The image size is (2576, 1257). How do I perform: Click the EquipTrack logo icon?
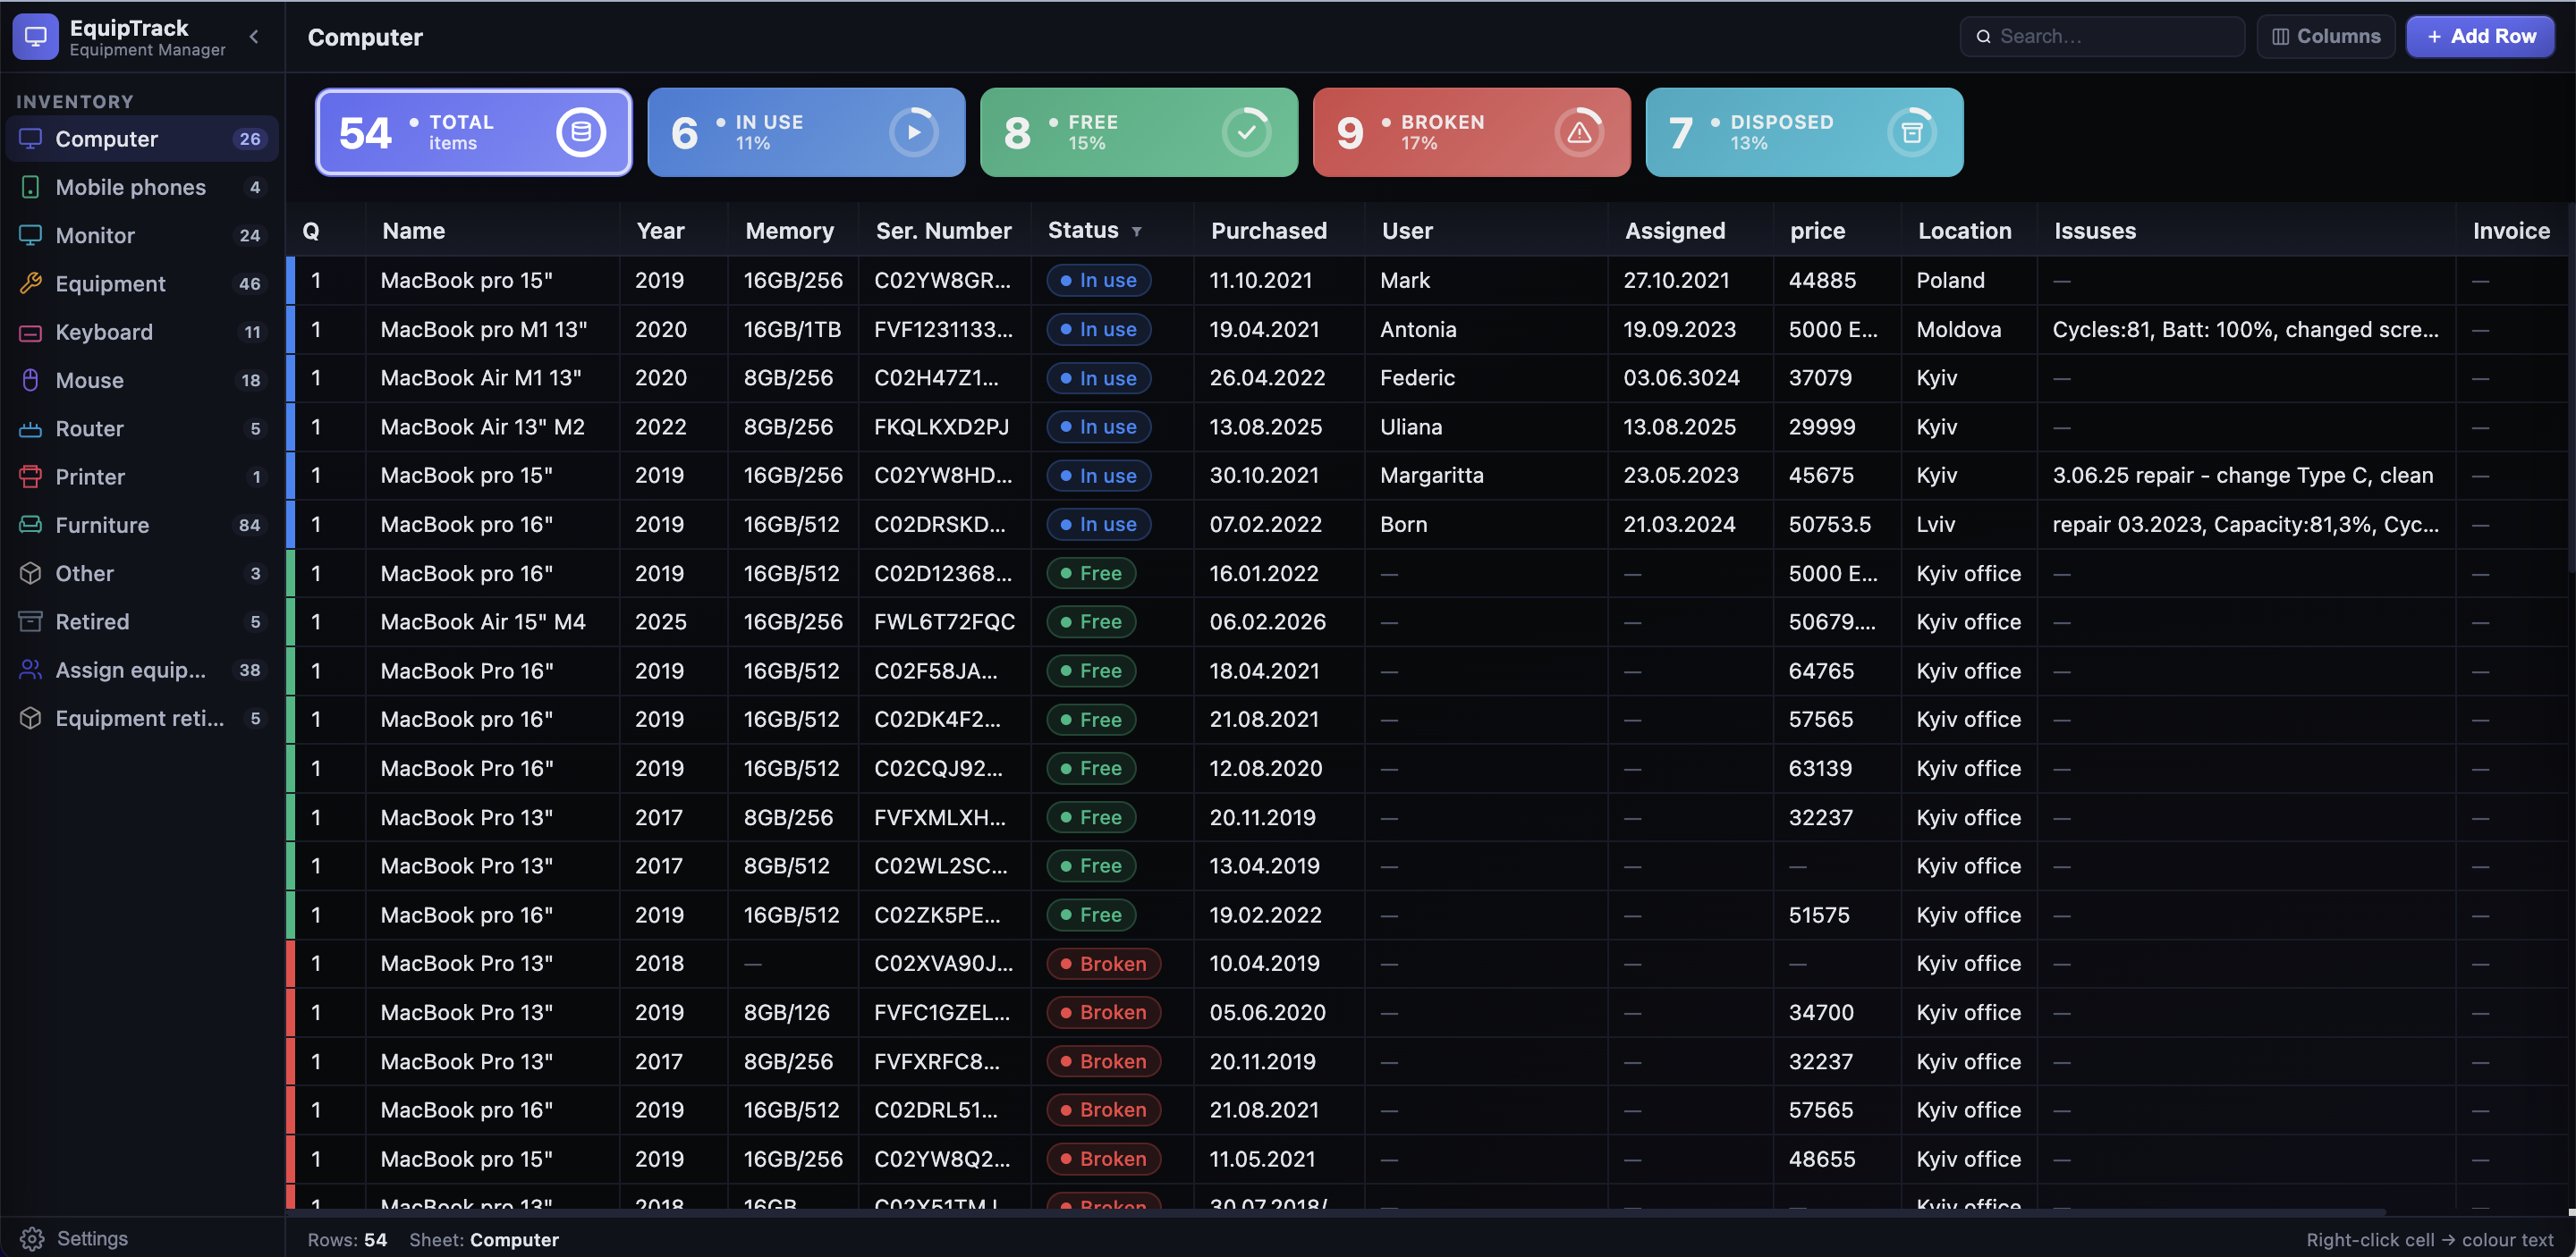(x=36, y=37)
